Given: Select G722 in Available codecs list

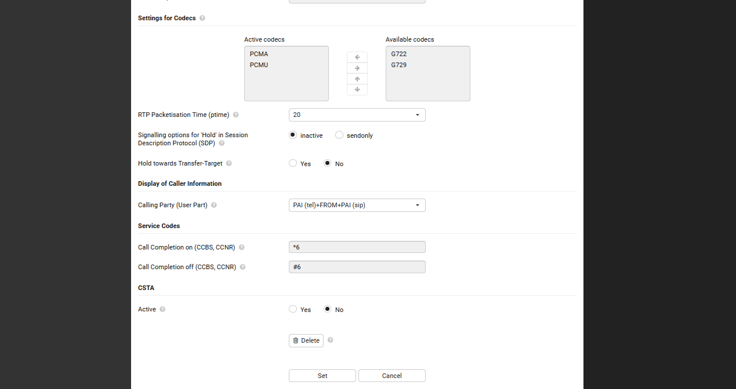Looking at the screenshot, I should 399,54.
